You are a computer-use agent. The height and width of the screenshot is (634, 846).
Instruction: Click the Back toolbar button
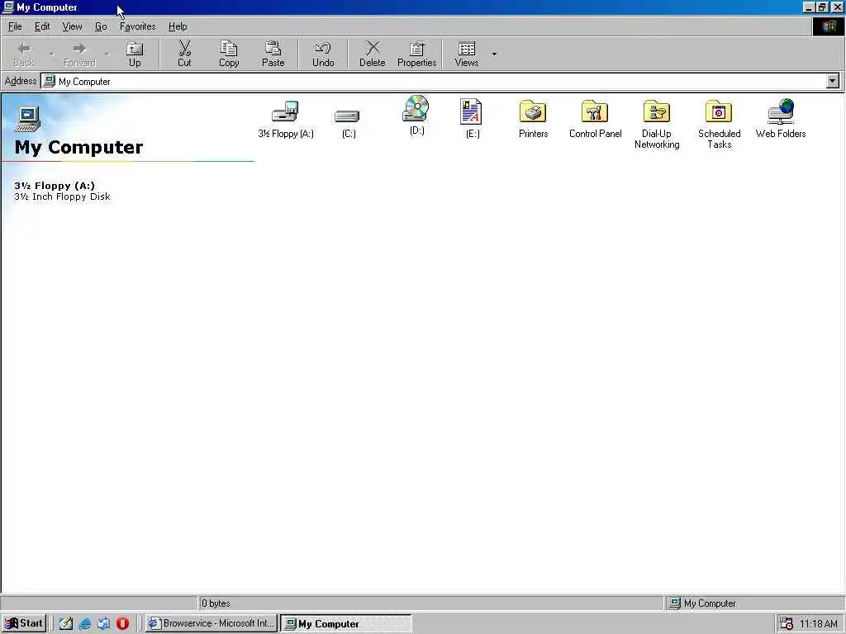pos(24,54)
